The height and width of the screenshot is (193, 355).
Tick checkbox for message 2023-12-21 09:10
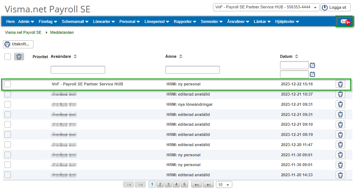coord(8,124)
